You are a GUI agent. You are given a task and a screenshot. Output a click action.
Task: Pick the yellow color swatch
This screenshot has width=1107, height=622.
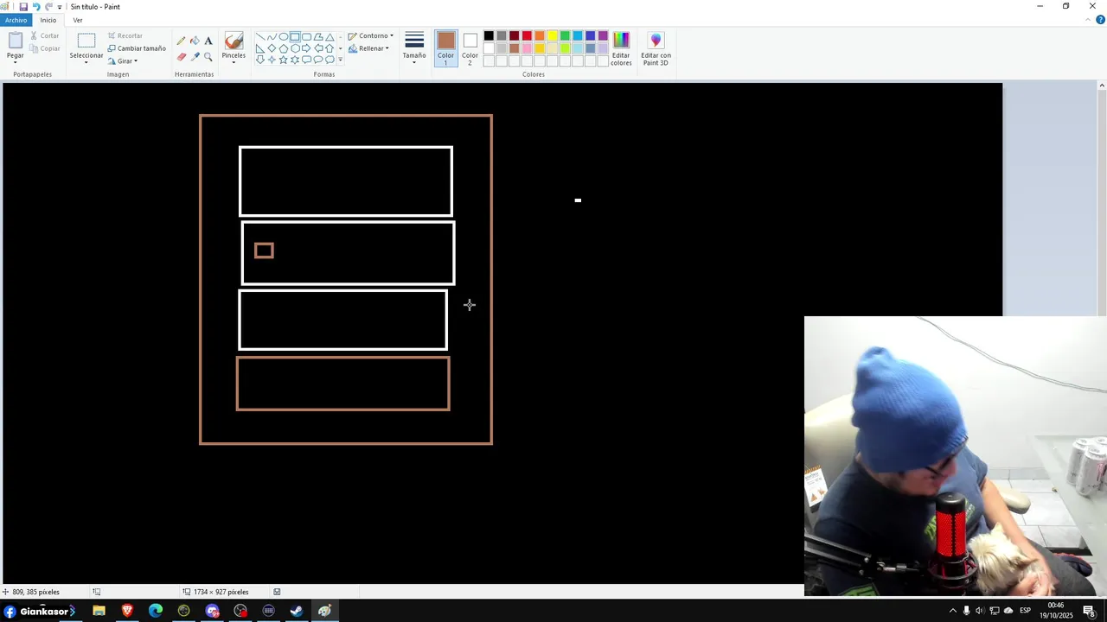(x=552, y=35)
